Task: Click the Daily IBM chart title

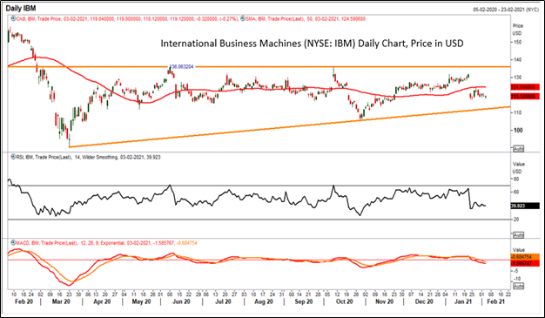Action: click(21, 8)
